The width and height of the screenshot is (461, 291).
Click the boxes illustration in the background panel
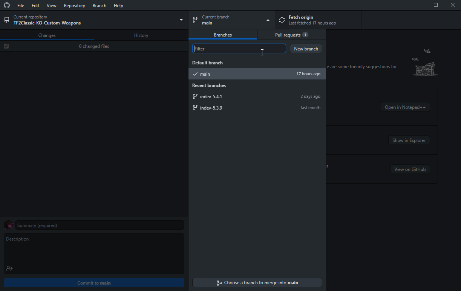tap(425, 62)
